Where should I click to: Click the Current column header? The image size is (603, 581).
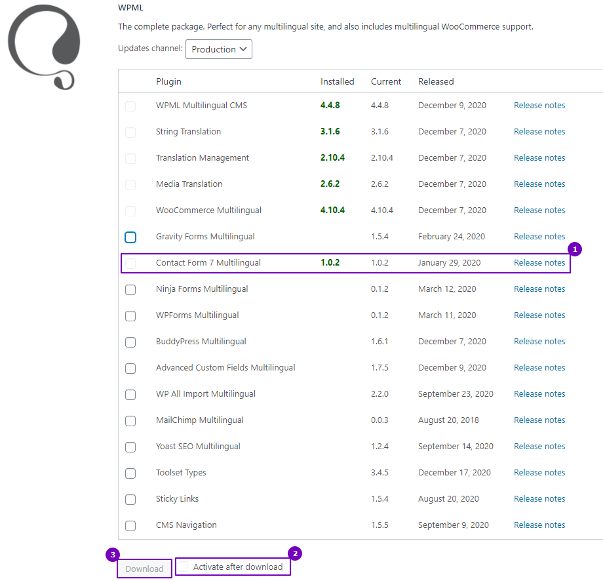pos(385,81)
